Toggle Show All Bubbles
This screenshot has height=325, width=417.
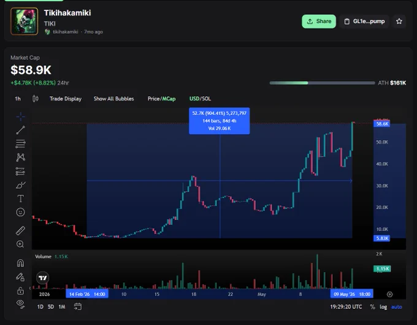pyautogui.click(x=113, y=98)
